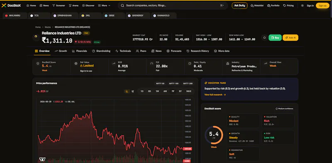
Task: Click the Overall View trend icon
Action: click(265, 63)
